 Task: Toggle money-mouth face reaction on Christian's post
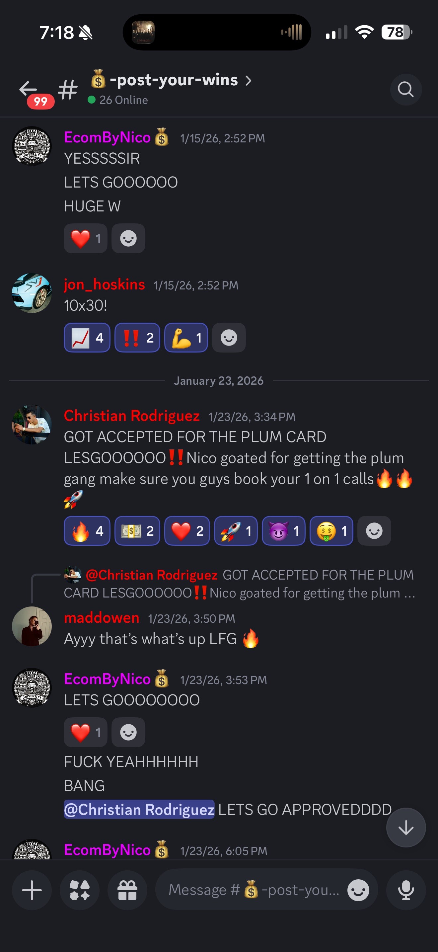click(x=331, y=531)
